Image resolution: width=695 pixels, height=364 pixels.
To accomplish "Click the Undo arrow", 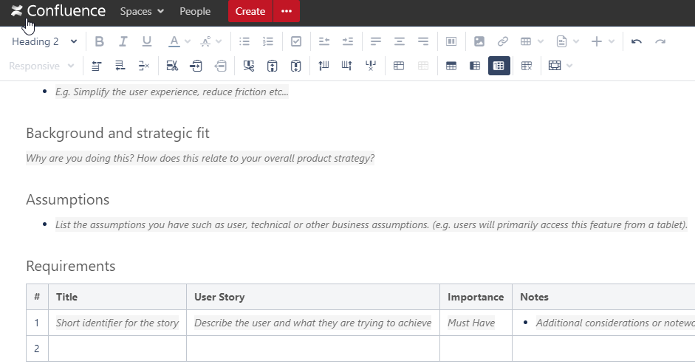I will [636, 41].
